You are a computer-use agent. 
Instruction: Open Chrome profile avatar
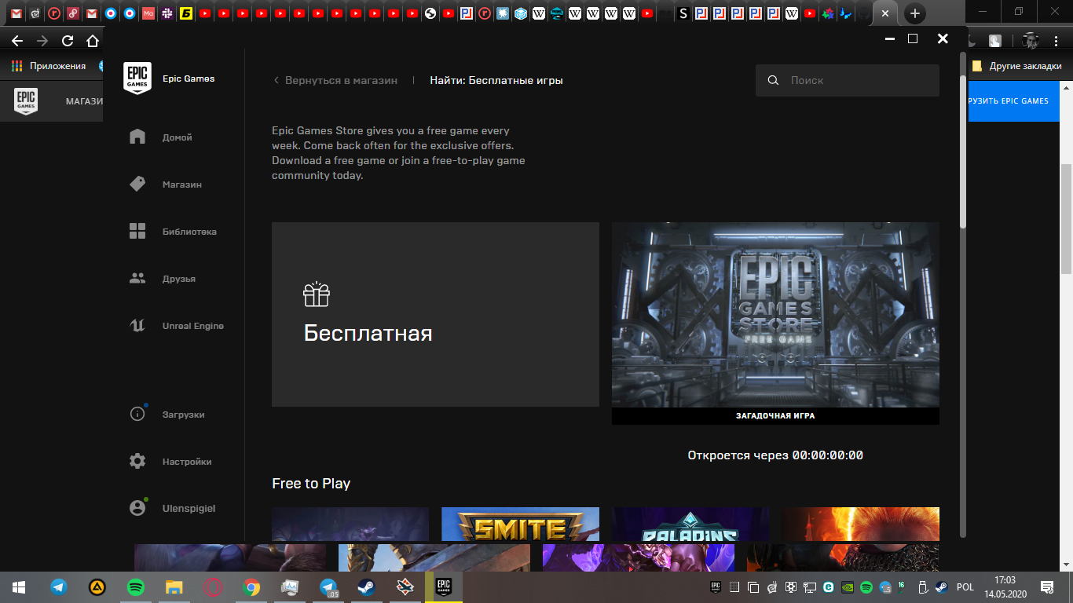[1031, 41]
